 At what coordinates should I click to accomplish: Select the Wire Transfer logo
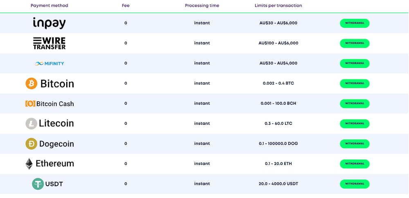click(49, 43)
